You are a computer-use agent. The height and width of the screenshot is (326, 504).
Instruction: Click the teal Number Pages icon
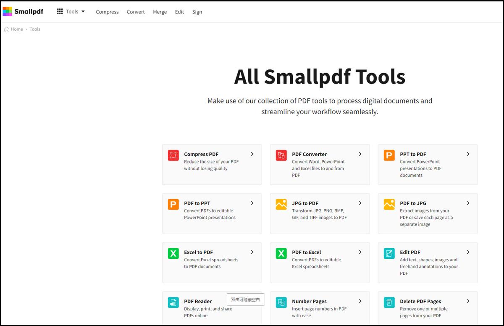coord(281,302)
